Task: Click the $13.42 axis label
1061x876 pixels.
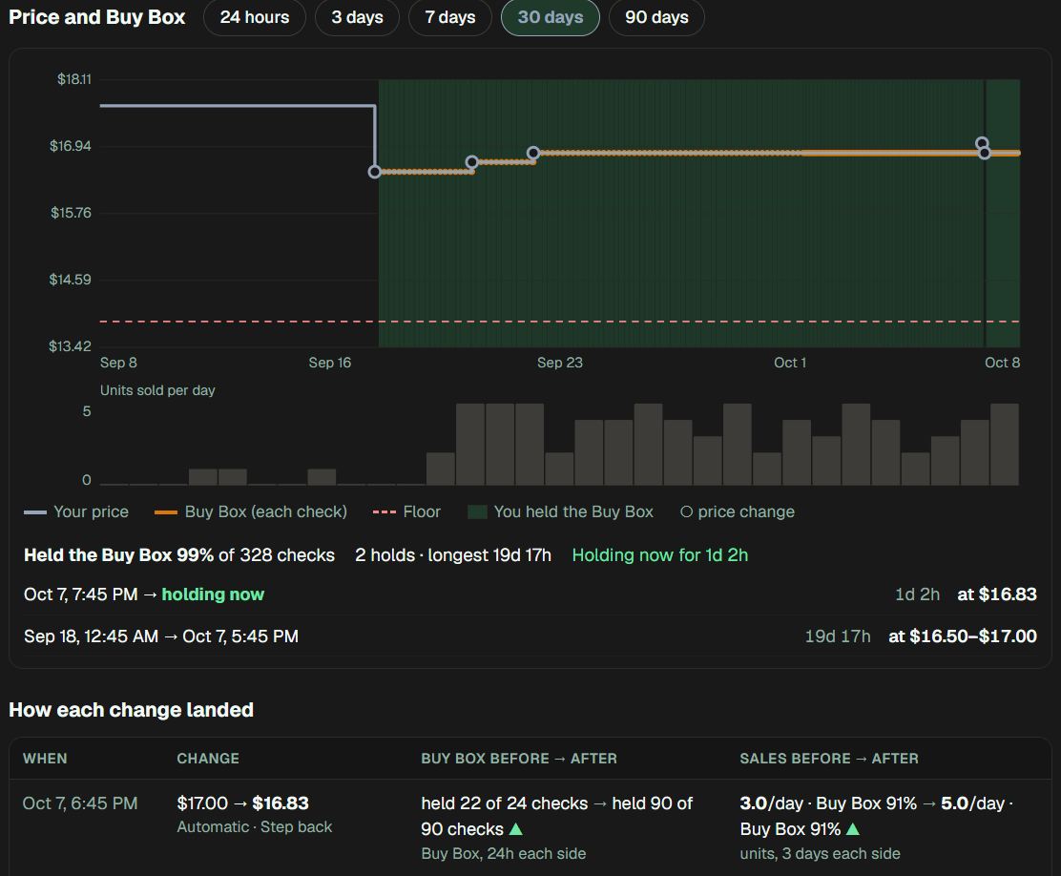Action: click(70, 346)
